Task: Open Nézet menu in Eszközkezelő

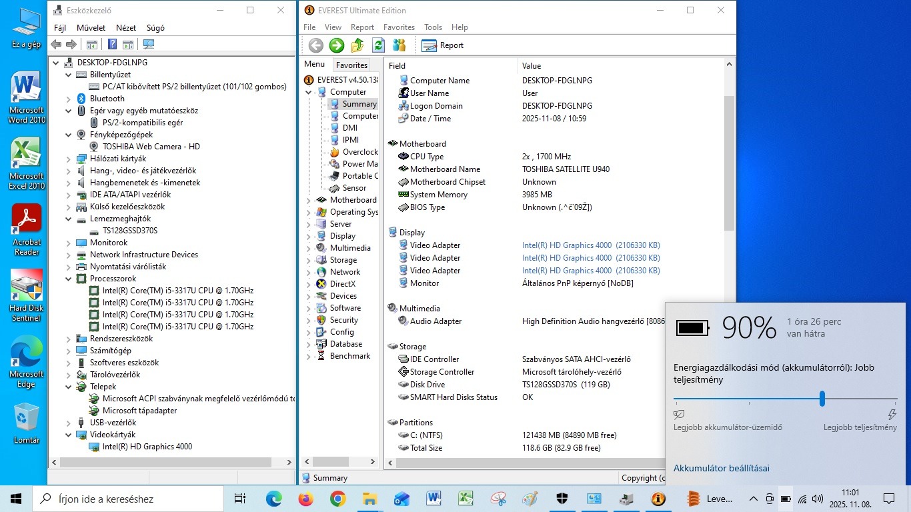Action: coord(126,28)
